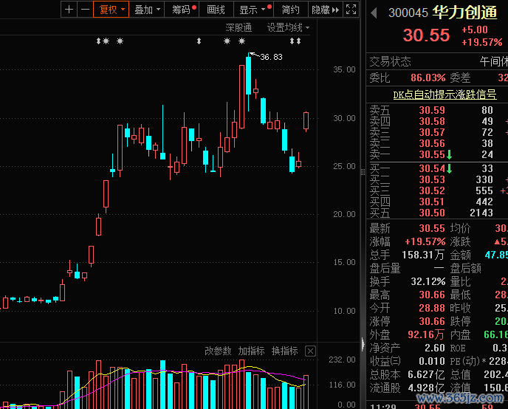Click the green arrow next to 买一
The width and height of the screenshot is (508, 409).
(449, 169)
